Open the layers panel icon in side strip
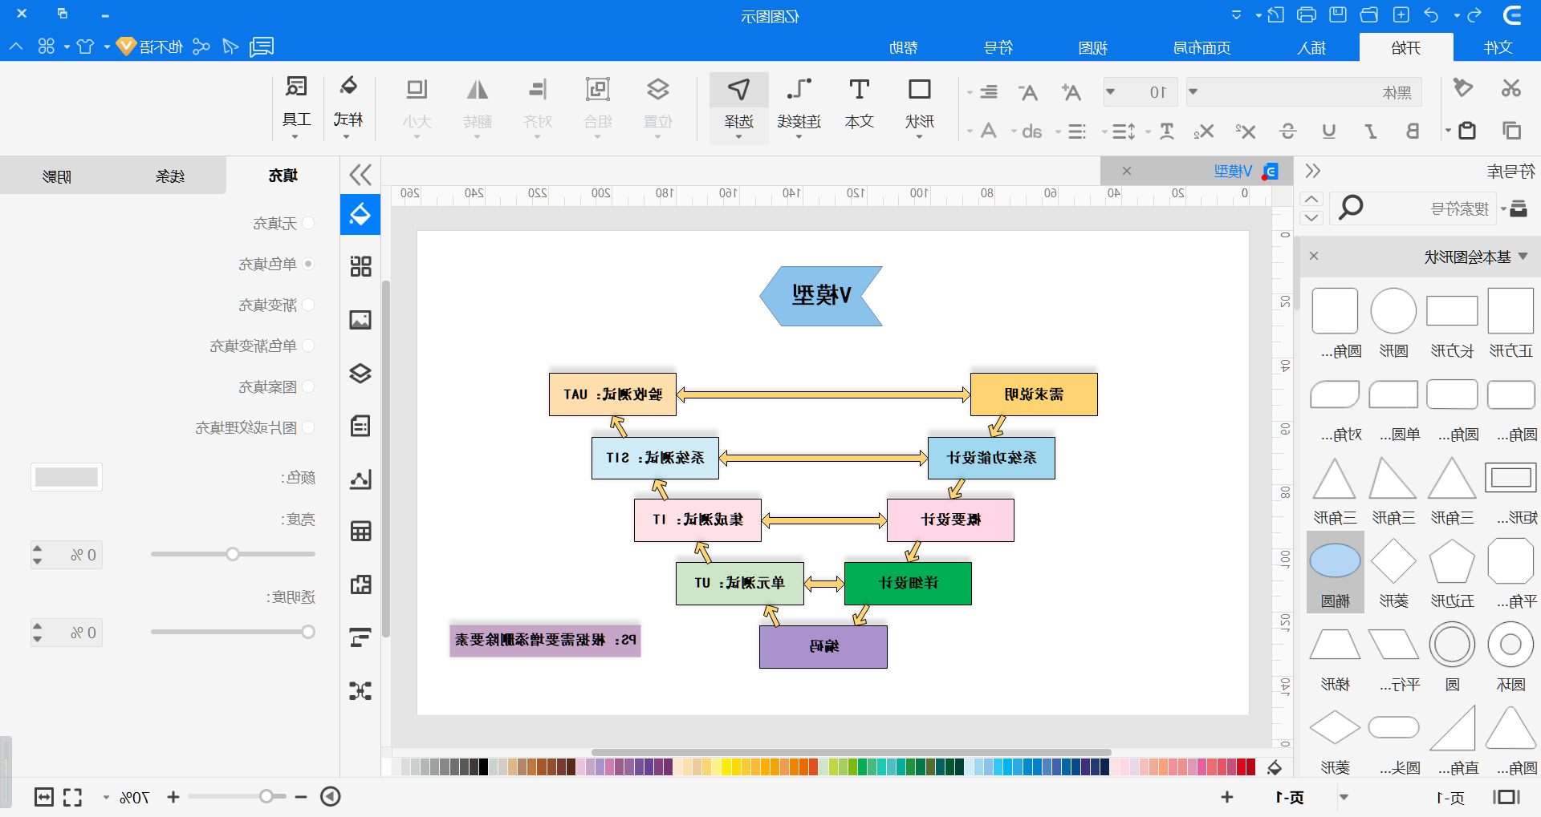Screen dimensions: 1541x817 (x=360, y=373)
